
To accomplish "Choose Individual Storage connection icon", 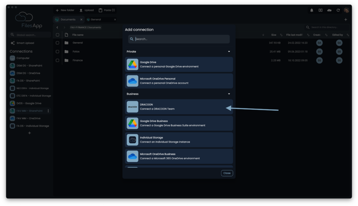I will coord(133,140).
